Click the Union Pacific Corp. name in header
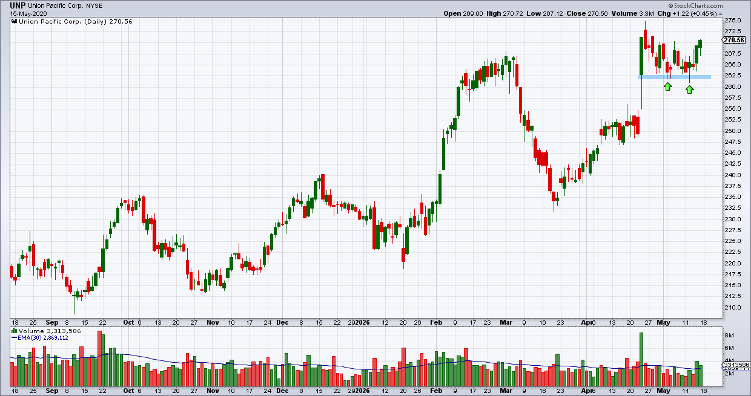This screenshot has width=751, height=396. pos(57,5)
